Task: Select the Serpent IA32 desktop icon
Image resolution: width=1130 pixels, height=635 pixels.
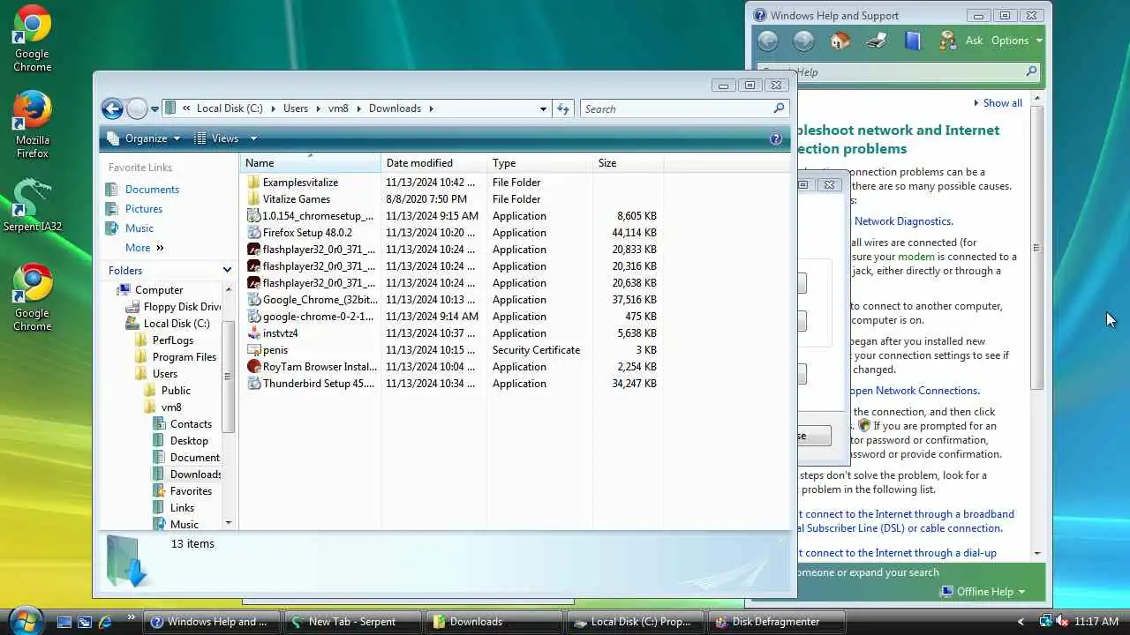Action: pos(33,205)
